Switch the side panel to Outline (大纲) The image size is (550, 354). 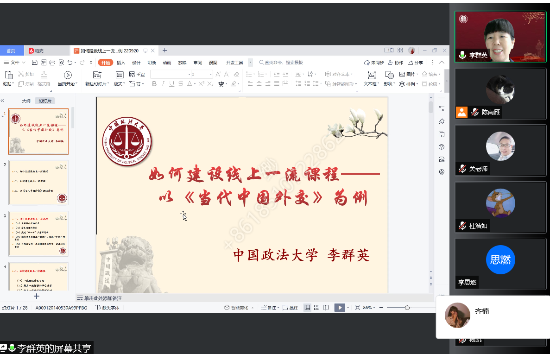point(26,101)
